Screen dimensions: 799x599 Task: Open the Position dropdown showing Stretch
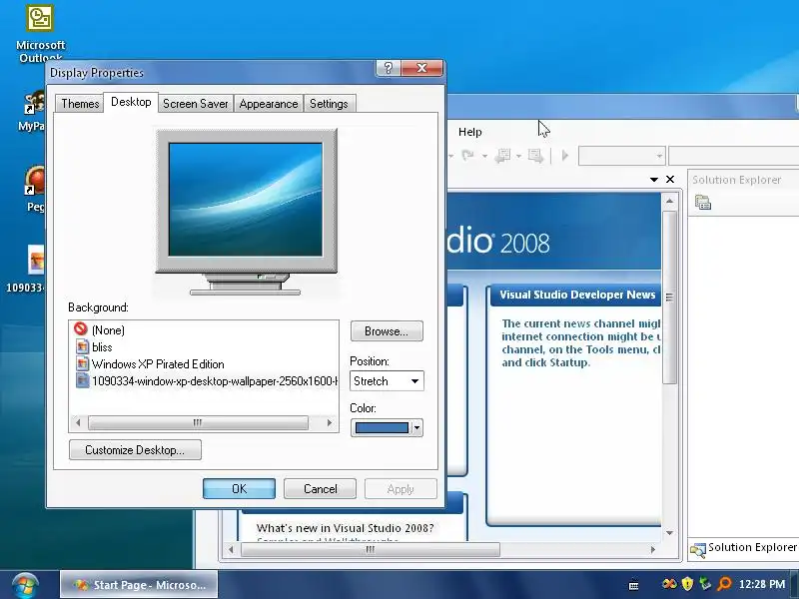pos(387,381)
